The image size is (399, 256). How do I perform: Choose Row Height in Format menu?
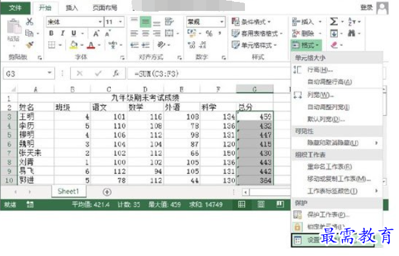click(337, 69)
